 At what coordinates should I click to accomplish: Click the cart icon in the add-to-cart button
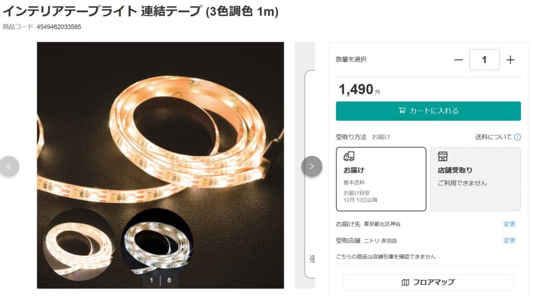[402, 111]
